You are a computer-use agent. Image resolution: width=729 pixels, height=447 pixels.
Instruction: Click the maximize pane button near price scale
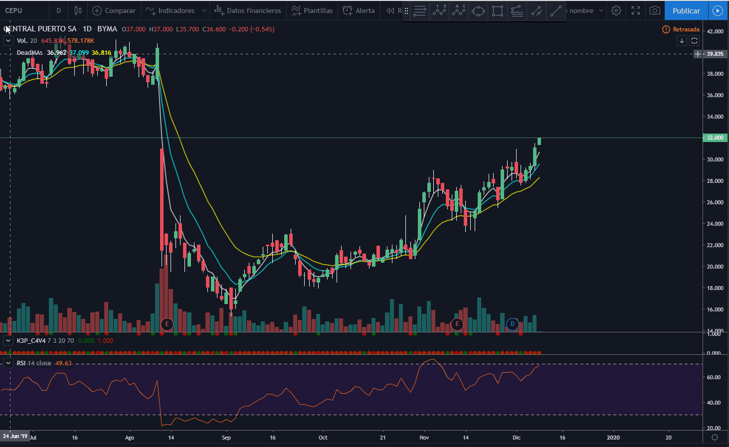point(694,41)
